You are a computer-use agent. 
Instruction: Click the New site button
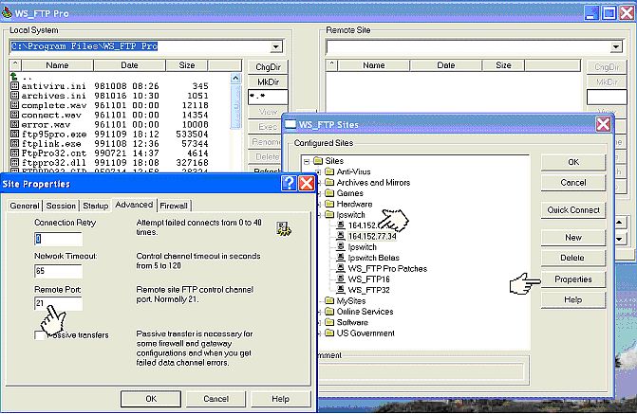pos(573,238)
